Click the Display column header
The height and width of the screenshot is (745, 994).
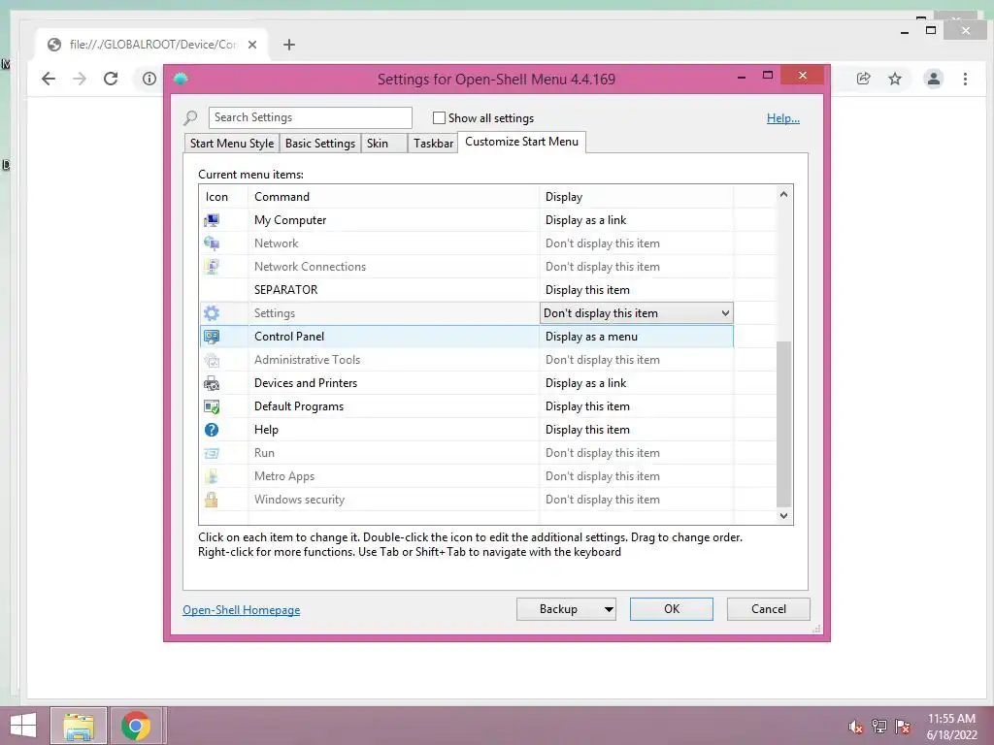pos(636,197)
